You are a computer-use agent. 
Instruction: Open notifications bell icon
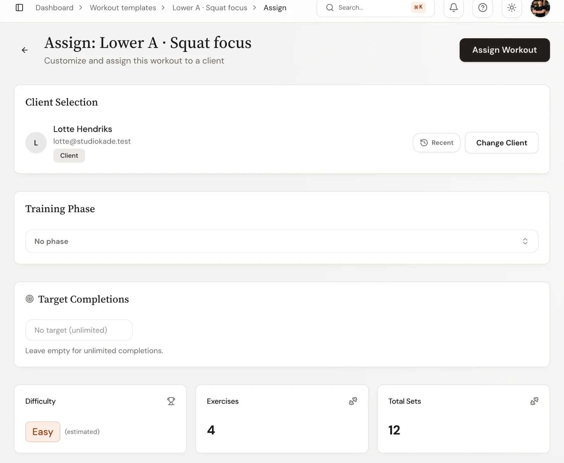coord(453,8)
